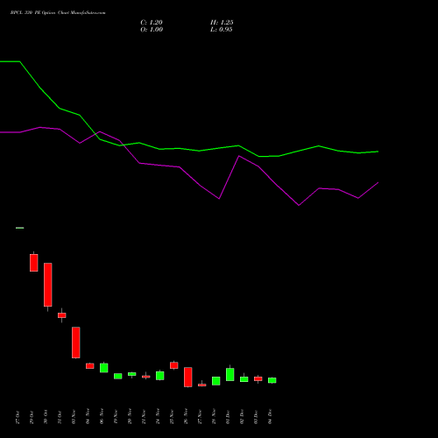This screenshot has width=438, height=438.
Task: Click the green indicator line's right end
Action: tap(378, 152)
